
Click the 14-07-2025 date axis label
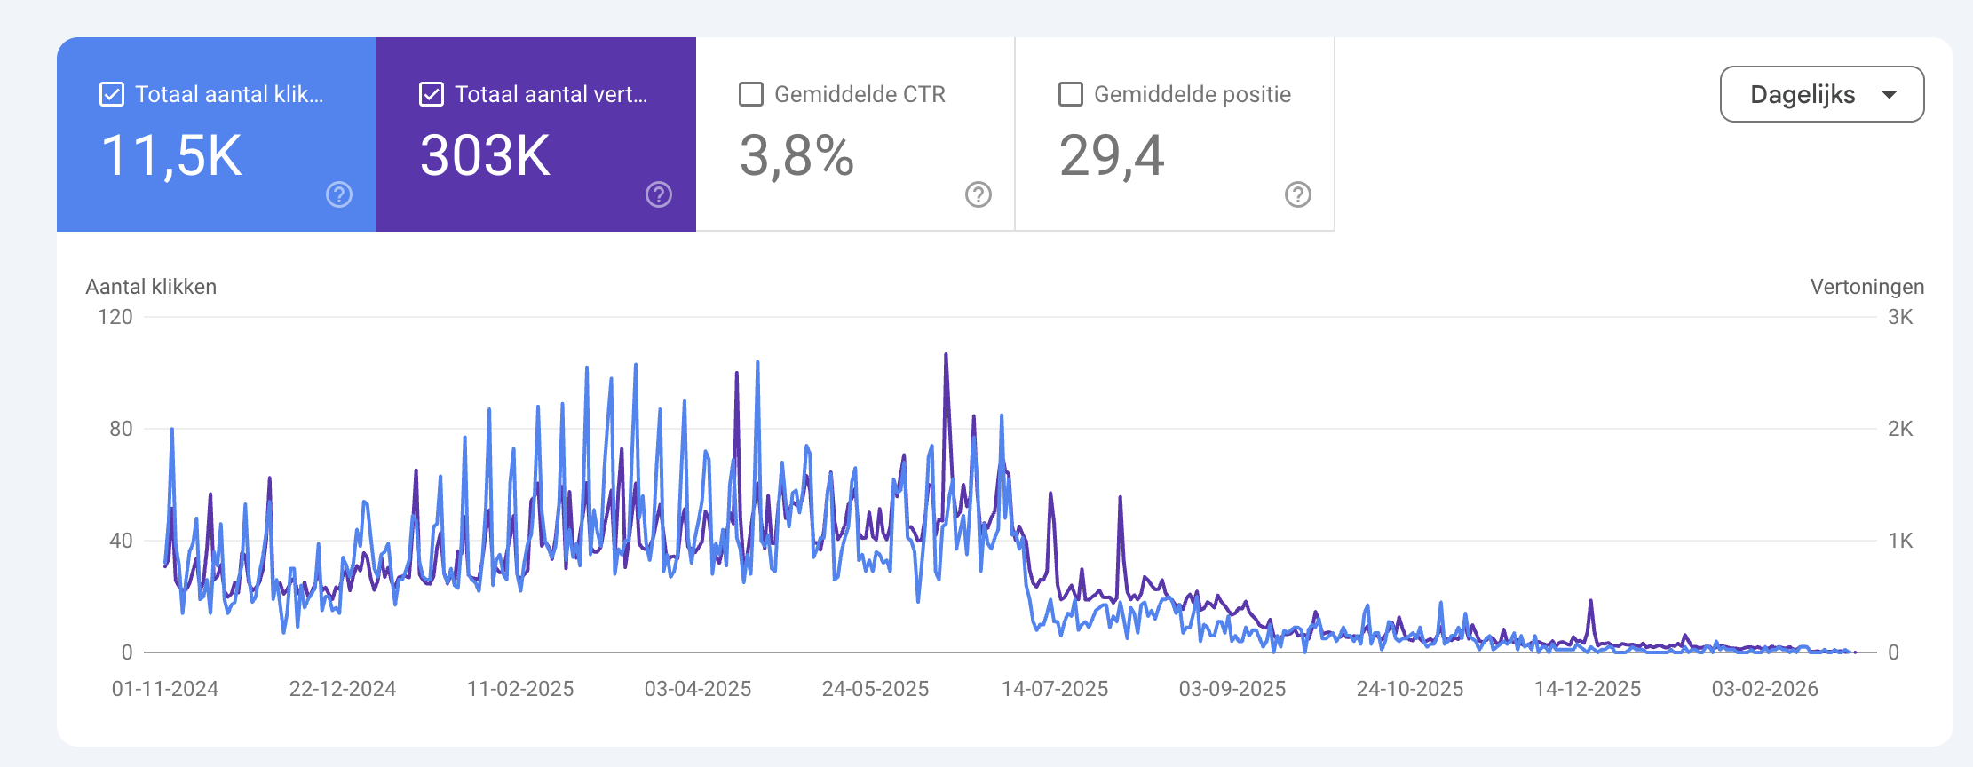(1055, 689)
